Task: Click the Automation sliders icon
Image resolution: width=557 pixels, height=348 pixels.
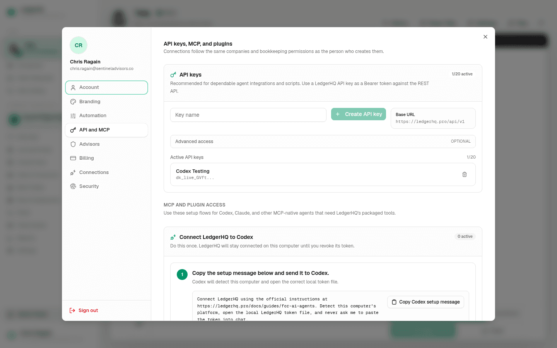Action: coord(73,116)
